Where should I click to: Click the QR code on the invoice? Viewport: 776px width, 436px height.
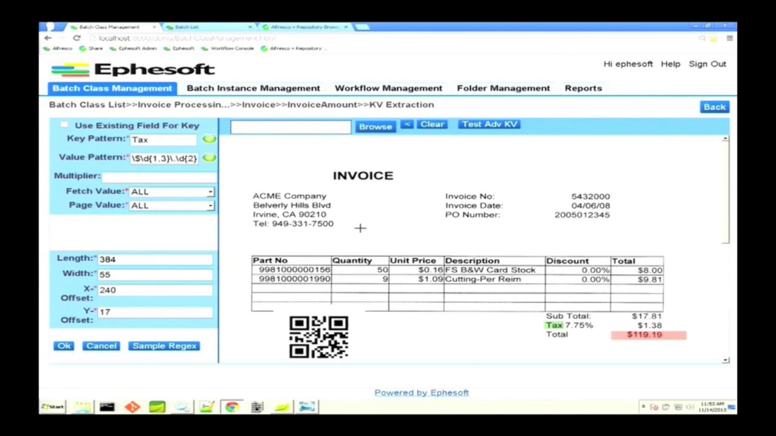318,337
